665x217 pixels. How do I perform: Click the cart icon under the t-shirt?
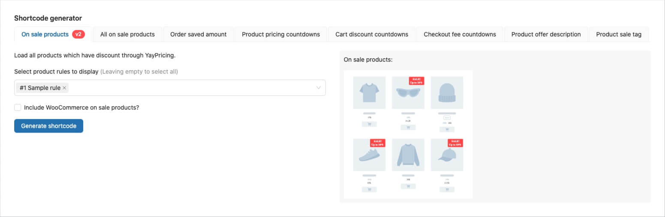pyautogui.click(x=369, y=124)
